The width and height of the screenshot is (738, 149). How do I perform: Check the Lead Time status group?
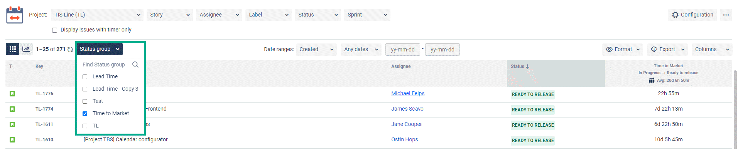(85, 77)
